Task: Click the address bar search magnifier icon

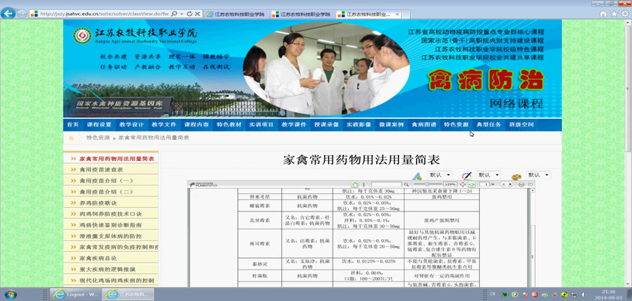Action: tap(174, 14)
